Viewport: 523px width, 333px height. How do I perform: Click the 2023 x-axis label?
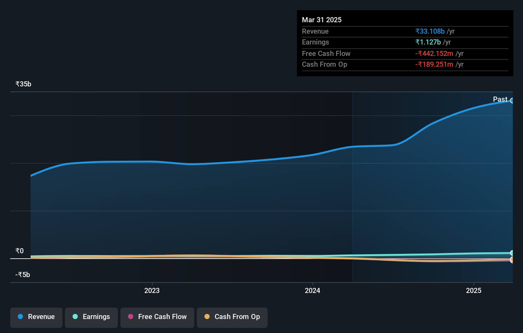click(152, 290)
